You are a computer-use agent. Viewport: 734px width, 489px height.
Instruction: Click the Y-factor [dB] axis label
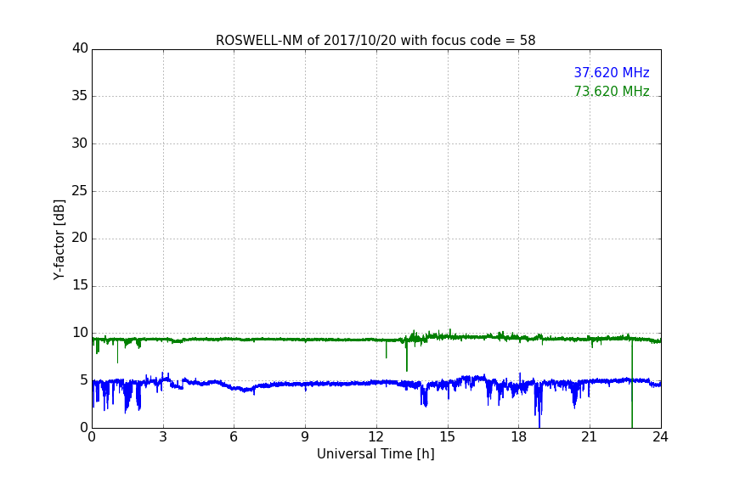coord(59,239)
